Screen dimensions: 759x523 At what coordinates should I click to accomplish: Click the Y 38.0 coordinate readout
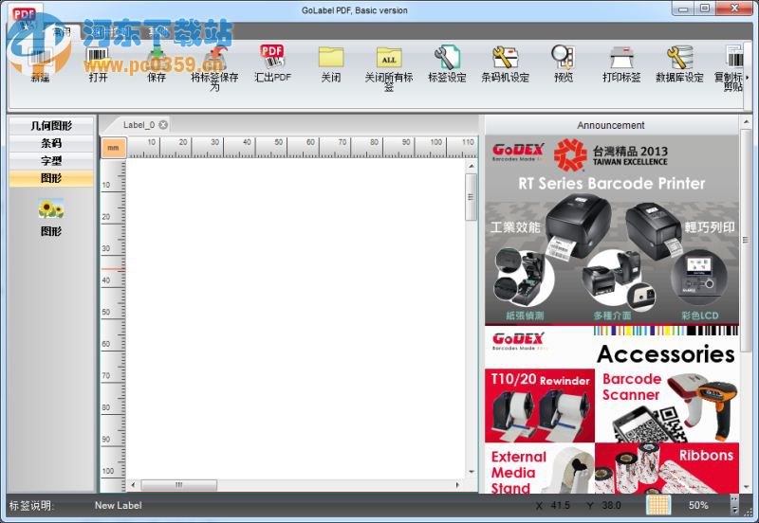click(603, 505)
